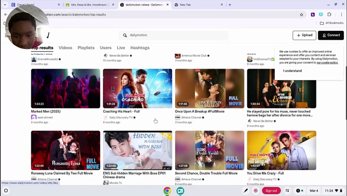The image size is (347, 196).
Task: Open the Chrome extensions puzzle icon
Action: 329,15
